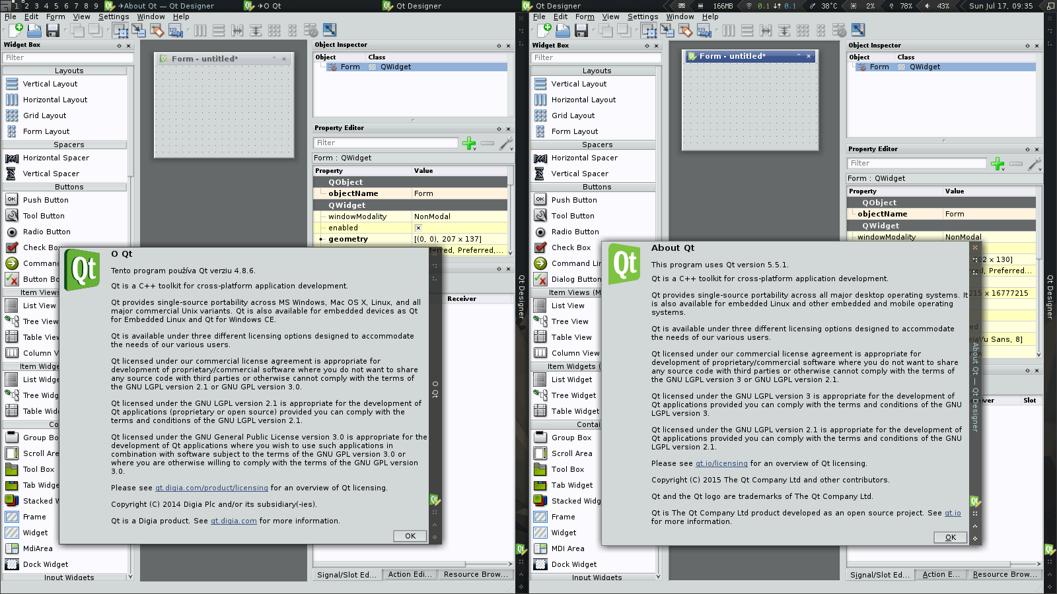Click the date and time in top bar
1057x594 pixels.
click(x=1001, y=6)
